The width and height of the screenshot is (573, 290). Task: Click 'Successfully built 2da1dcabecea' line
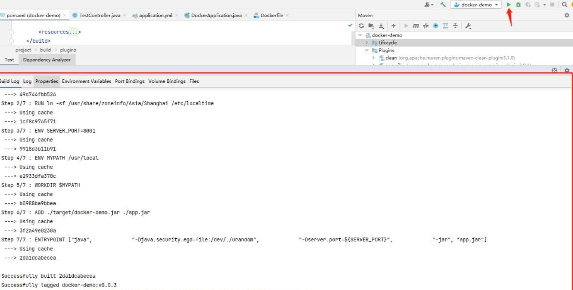(48, 276)
